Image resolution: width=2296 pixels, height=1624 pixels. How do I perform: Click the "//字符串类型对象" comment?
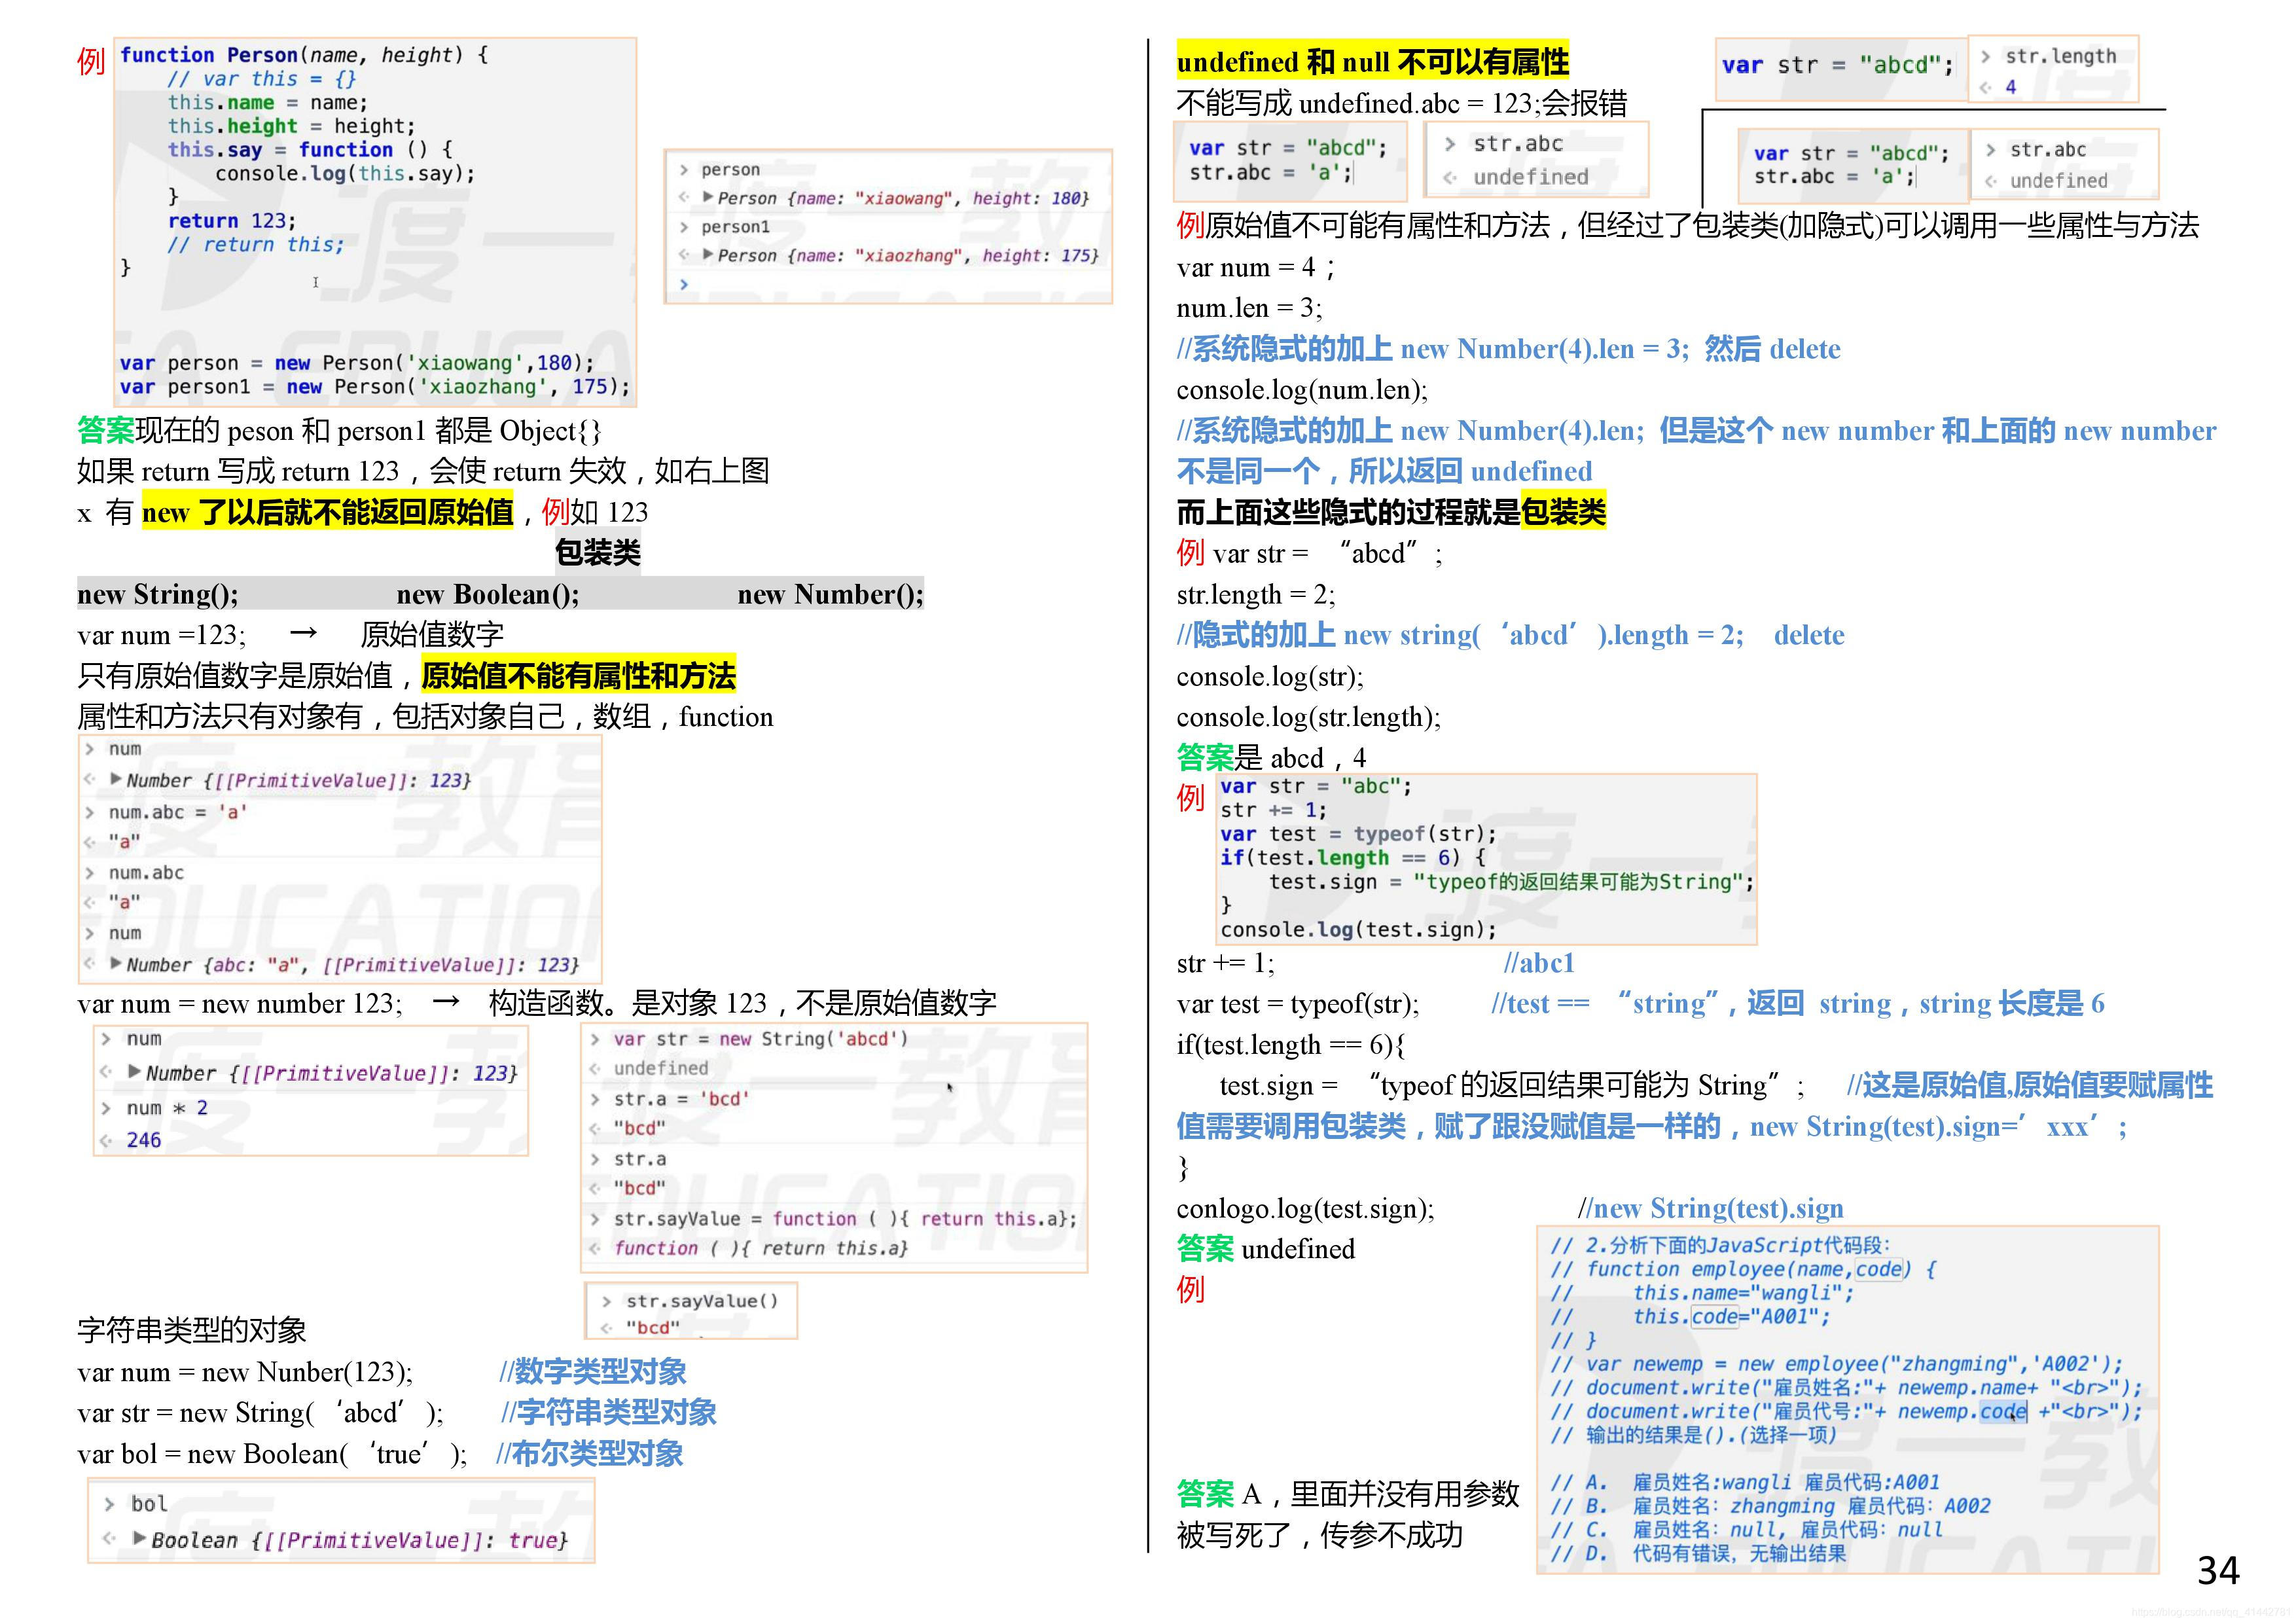[x=608, y=1413]
